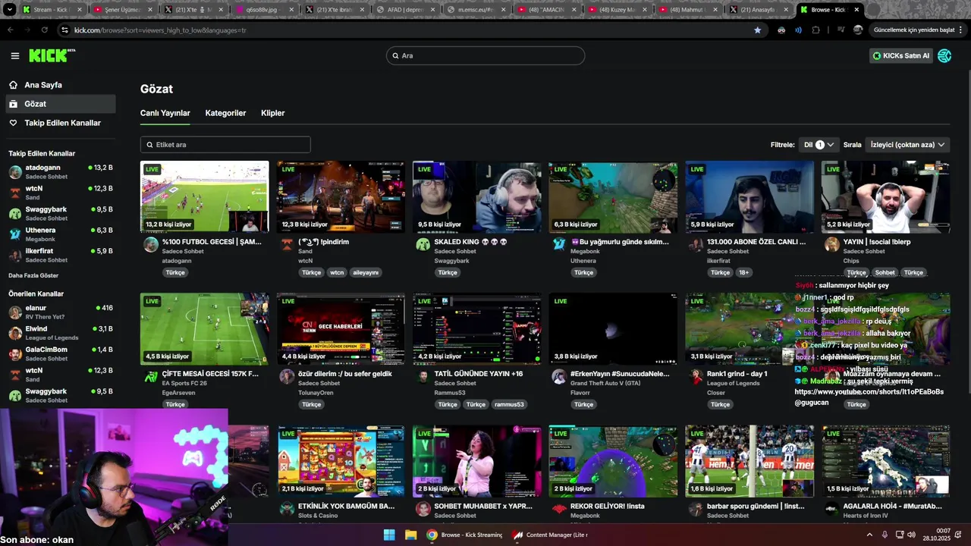Open Chrome Browse - Kick taskbar item
The width and height of the screenshot is (971, 546).
(x=464, y=535)
